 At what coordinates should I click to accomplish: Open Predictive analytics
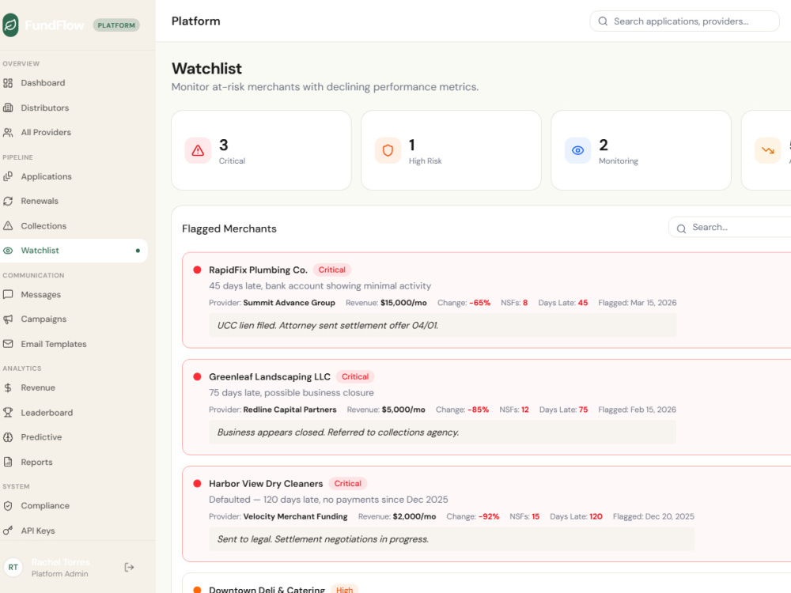click(74, 437)
